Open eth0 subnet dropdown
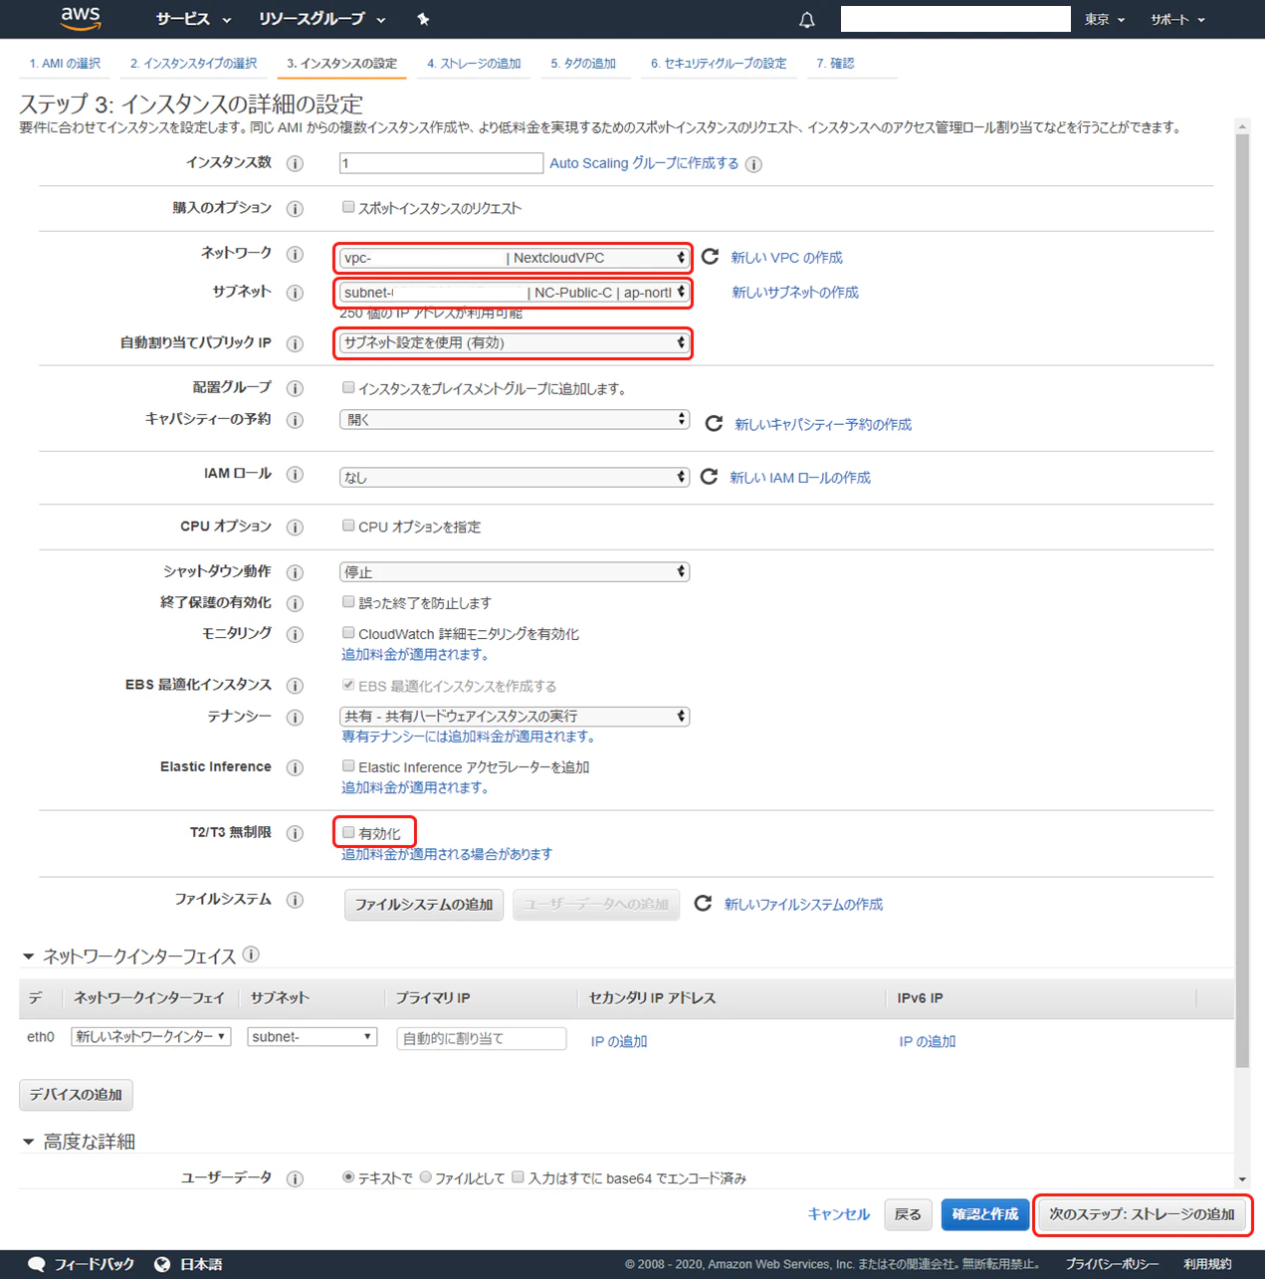The width and height of the screenshot is (1265, 1279). (313, 1037)
